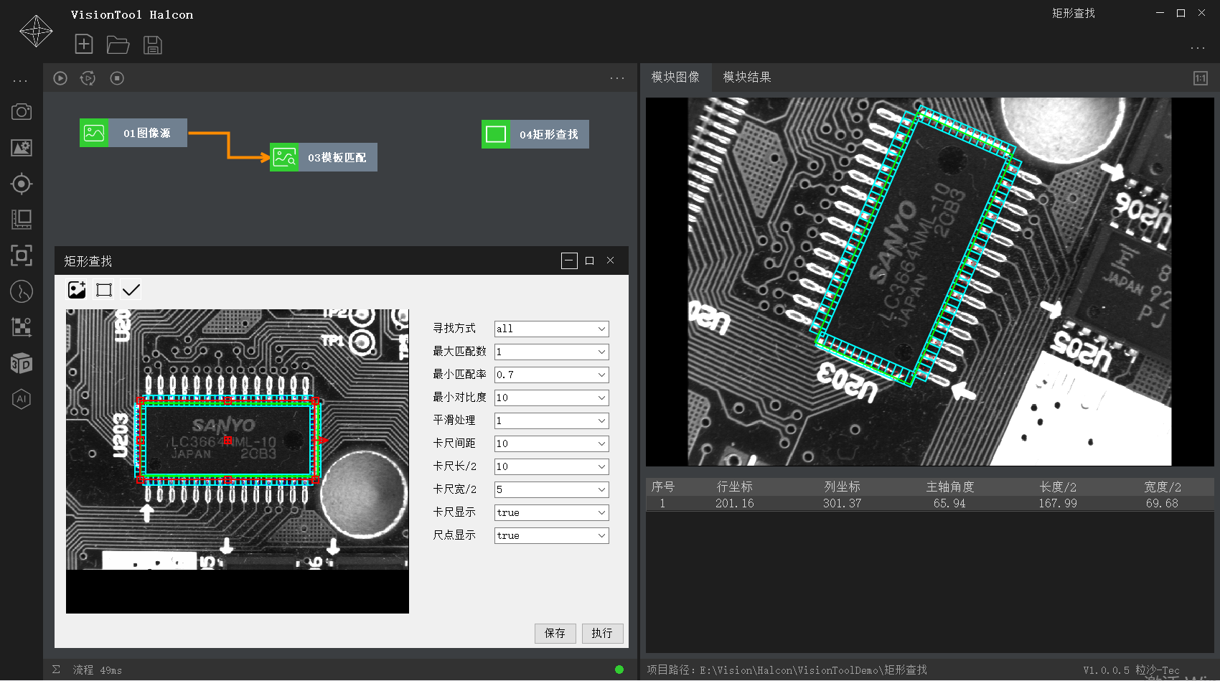Click the 主轴角度 column header

(950, 487)
